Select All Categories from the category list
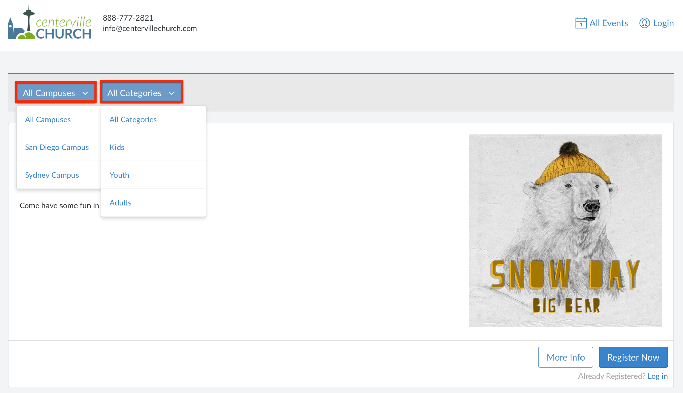 [133, 120]
